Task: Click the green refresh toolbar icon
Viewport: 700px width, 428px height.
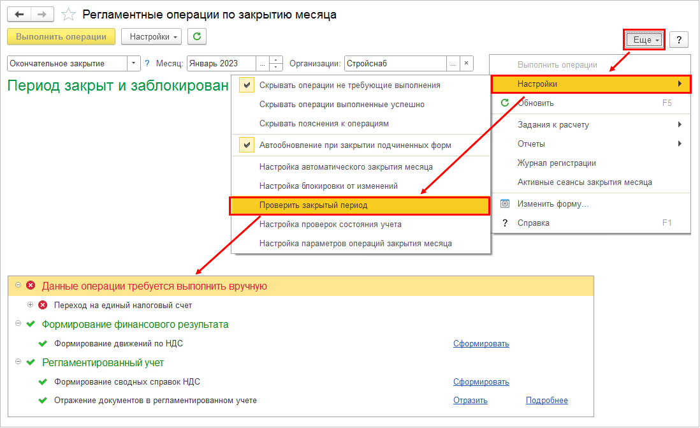Action: click(x=197, y=36)
